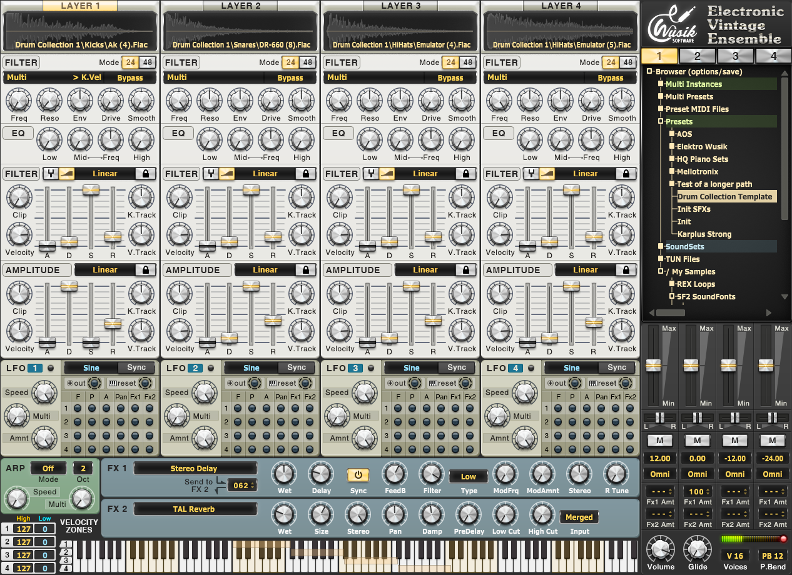Click FX 1 FeedB knob

[x=395, y=474]
